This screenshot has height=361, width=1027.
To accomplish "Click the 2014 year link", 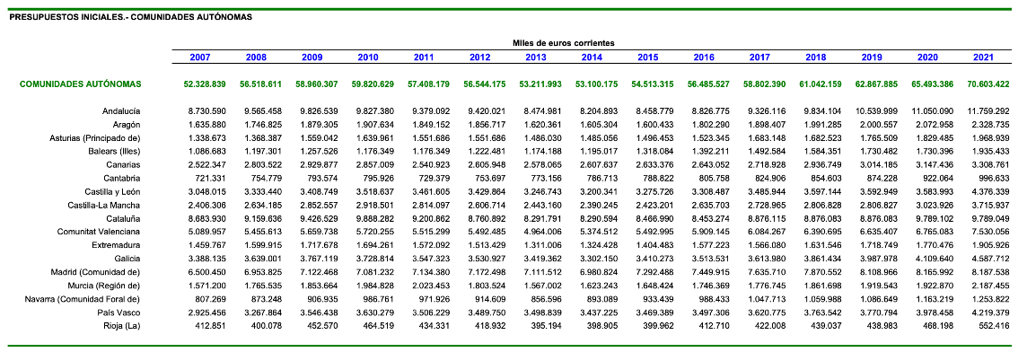I will pos(592,57).
